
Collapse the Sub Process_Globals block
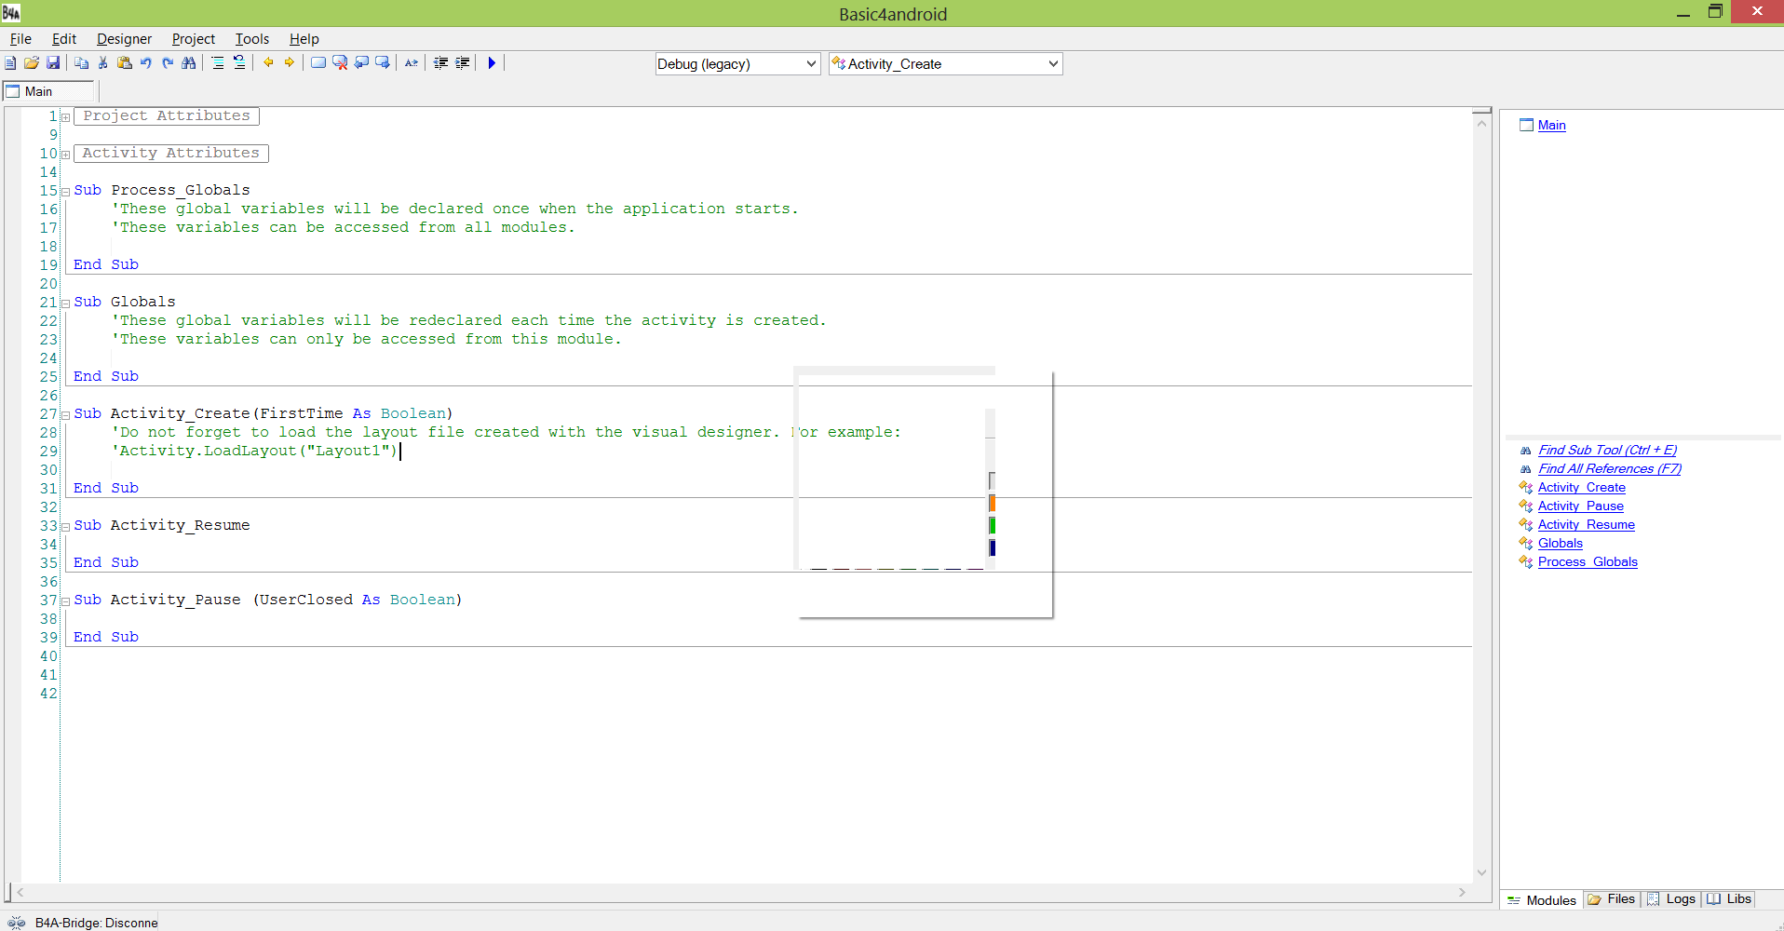click(65, 192)
